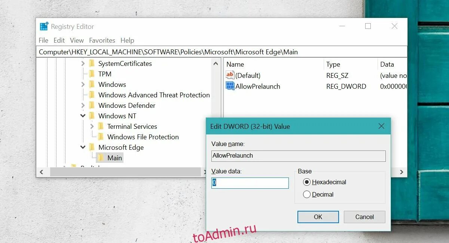
Task: Expand the Terminal Services key
Action: coord(92,127)
